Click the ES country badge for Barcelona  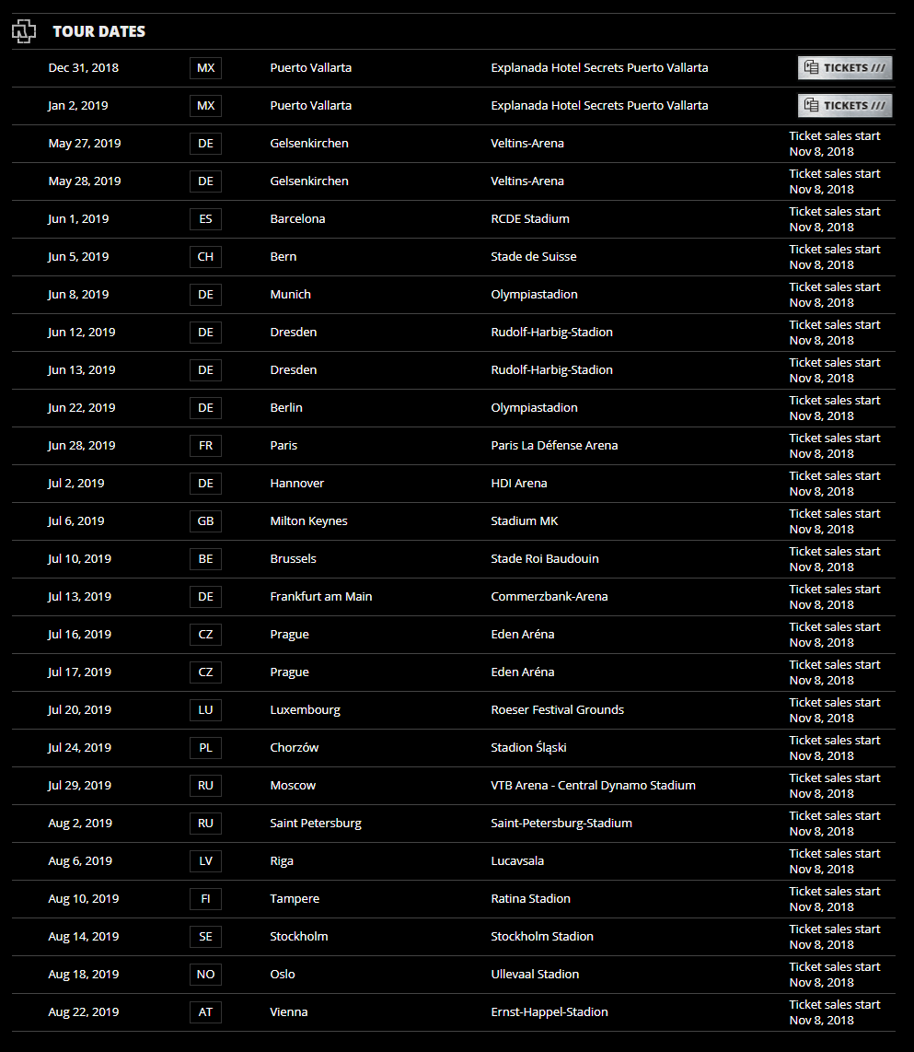coord(205,219)
